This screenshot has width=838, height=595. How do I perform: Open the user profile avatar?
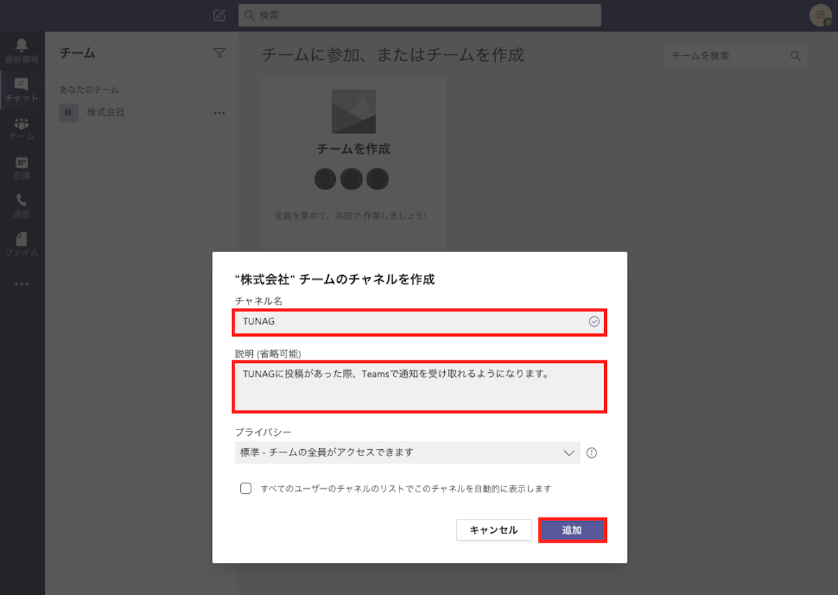point(821,15)
